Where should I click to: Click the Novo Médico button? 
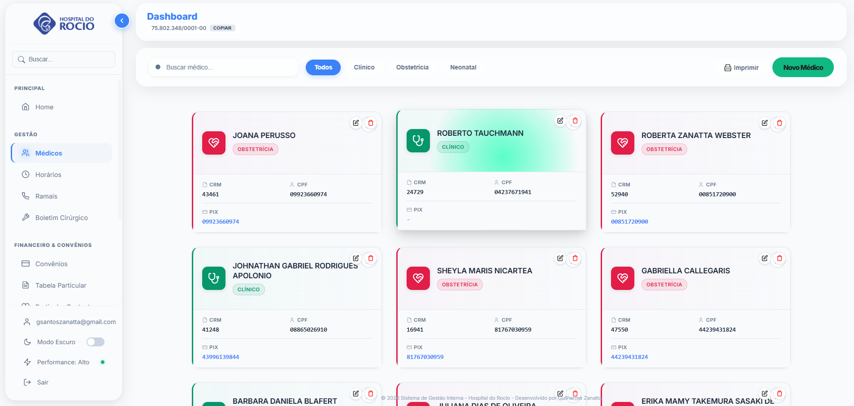[x=802, y=67]
